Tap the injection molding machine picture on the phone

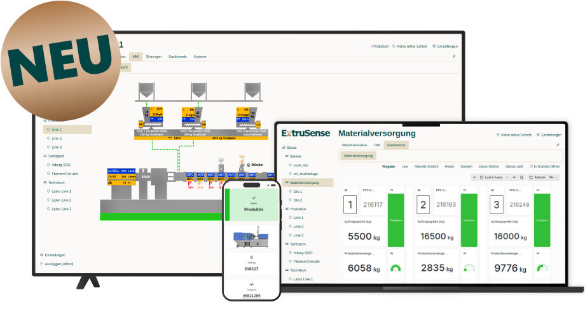[251, 237]
